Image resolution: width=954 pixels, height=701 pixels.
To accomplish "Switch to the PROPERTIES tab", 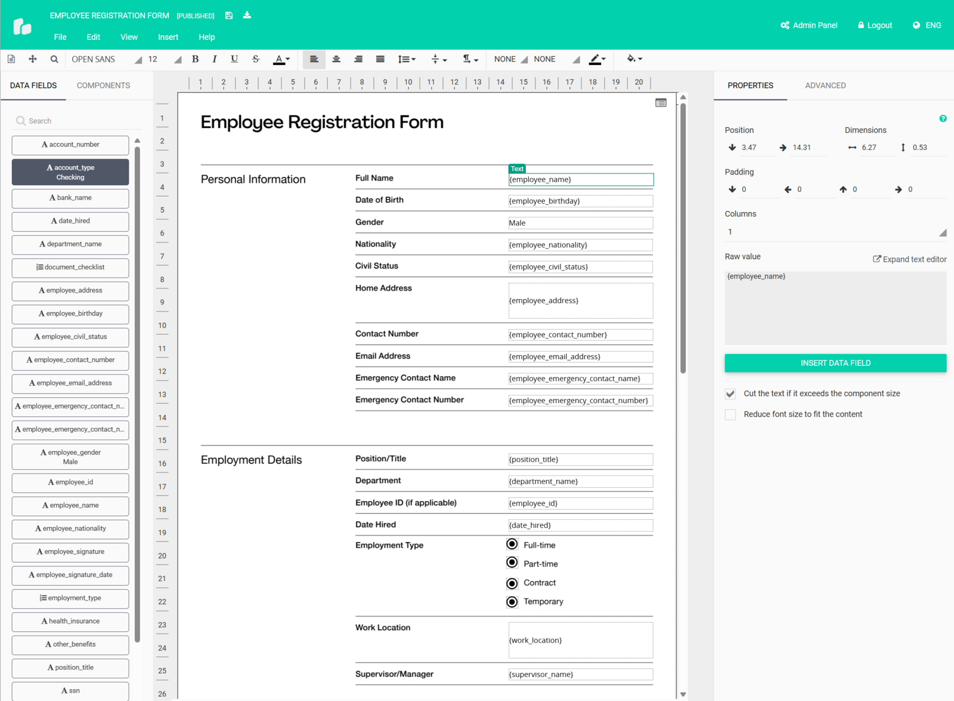I will click(x=750, y=85).
